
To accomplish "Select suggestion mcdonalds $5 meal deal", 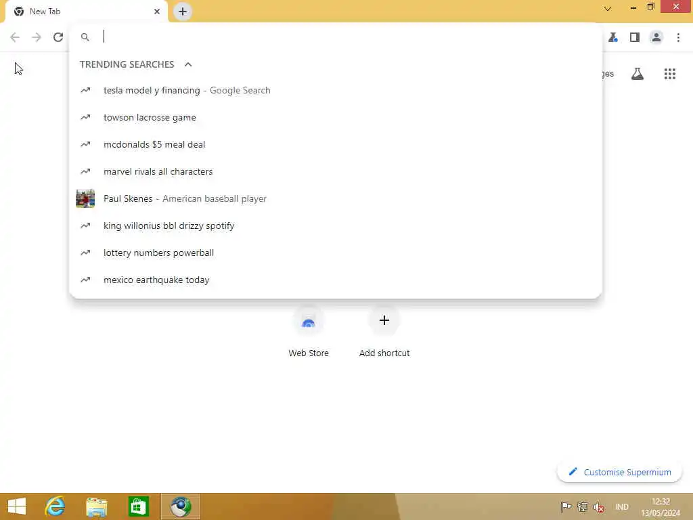I will point(336,145).
